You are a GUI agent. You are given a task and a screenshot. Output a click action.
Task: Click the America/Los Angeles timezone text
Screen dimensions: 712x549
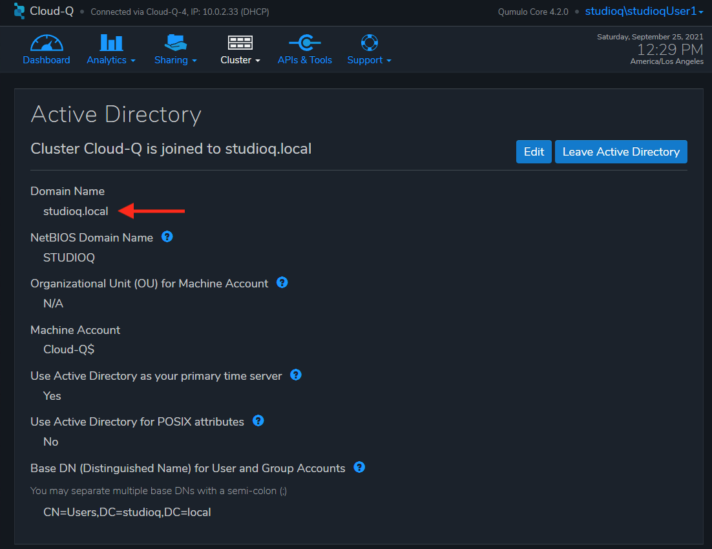tap(667, 61)
